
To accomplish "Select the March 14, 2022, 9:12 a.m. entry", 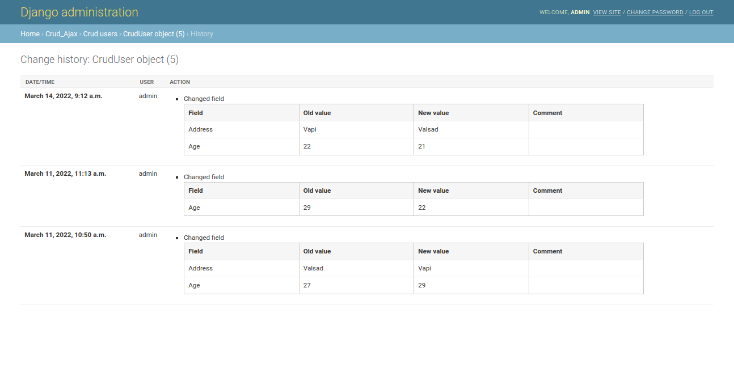I will [64, 96].
